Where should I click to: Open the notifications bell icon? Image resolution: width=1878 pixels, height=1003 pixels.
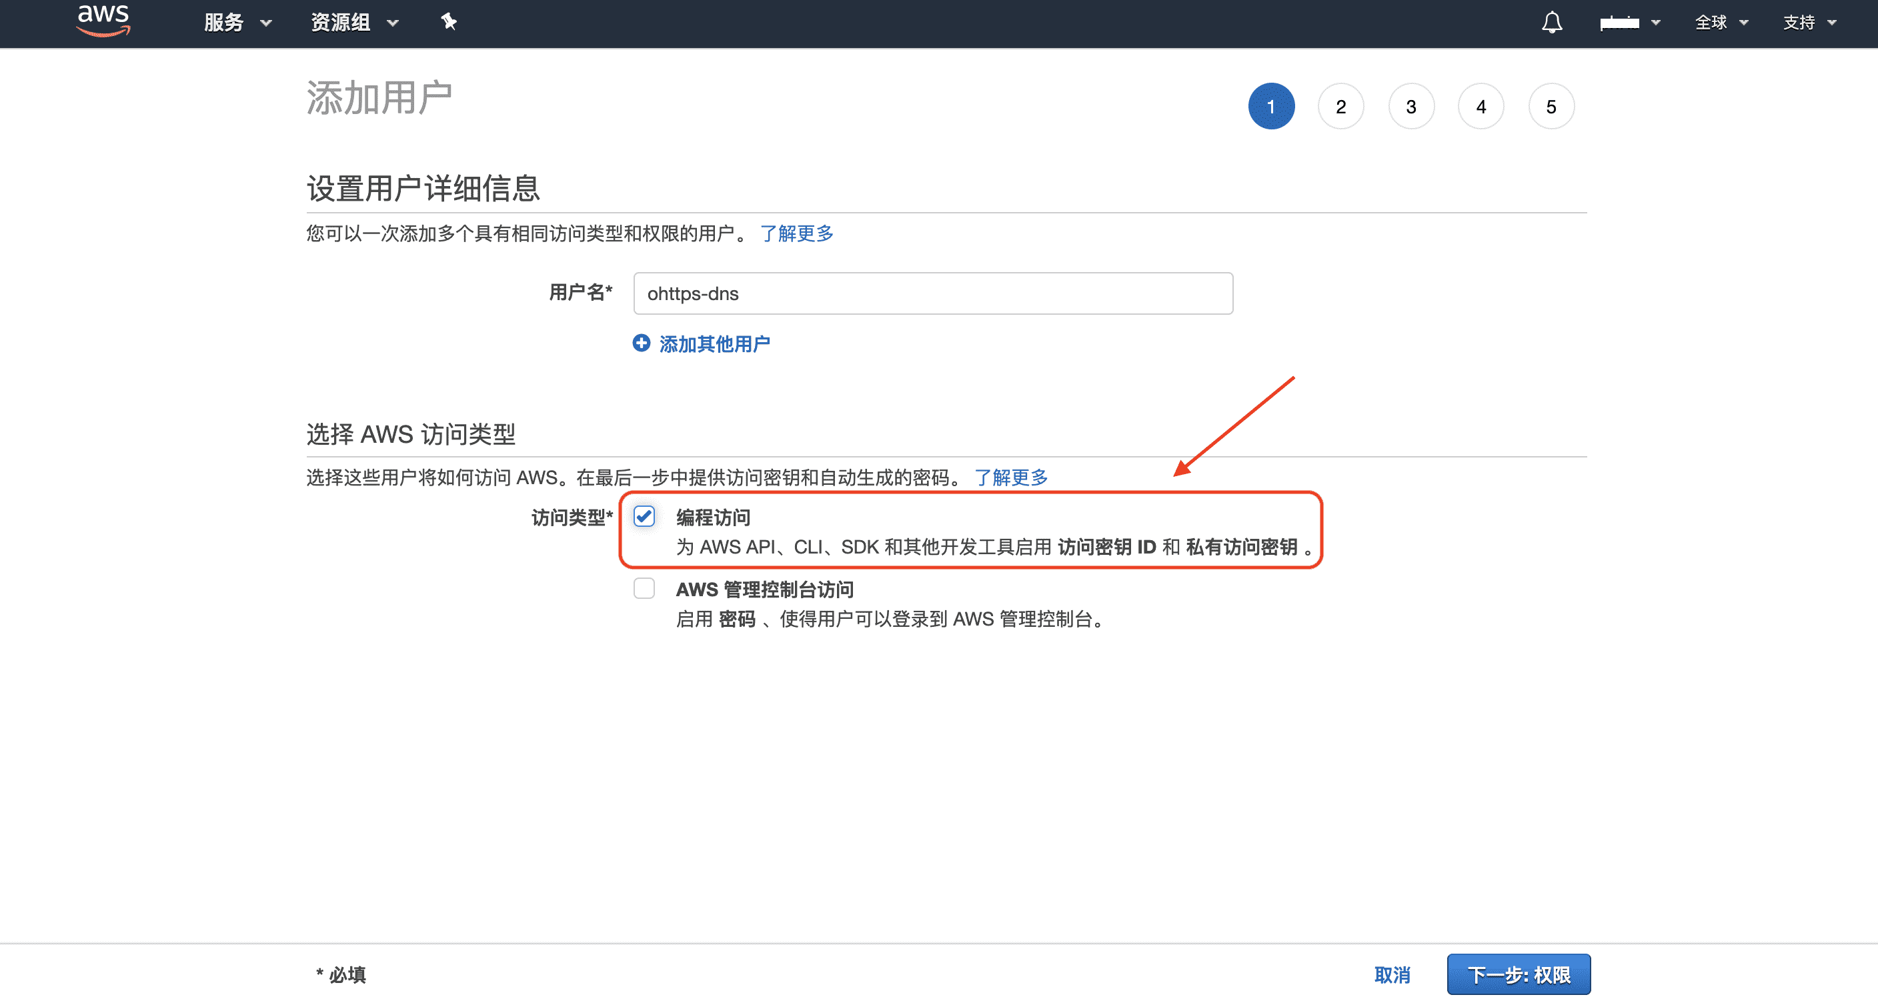(1551, 22)
